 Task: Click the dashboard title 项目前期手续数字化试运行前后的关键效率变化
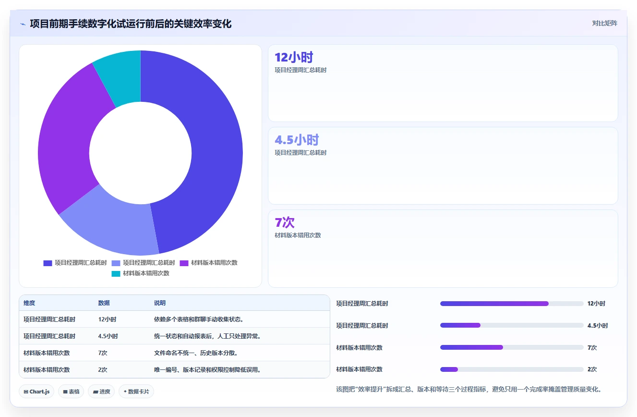click(131, 24)
